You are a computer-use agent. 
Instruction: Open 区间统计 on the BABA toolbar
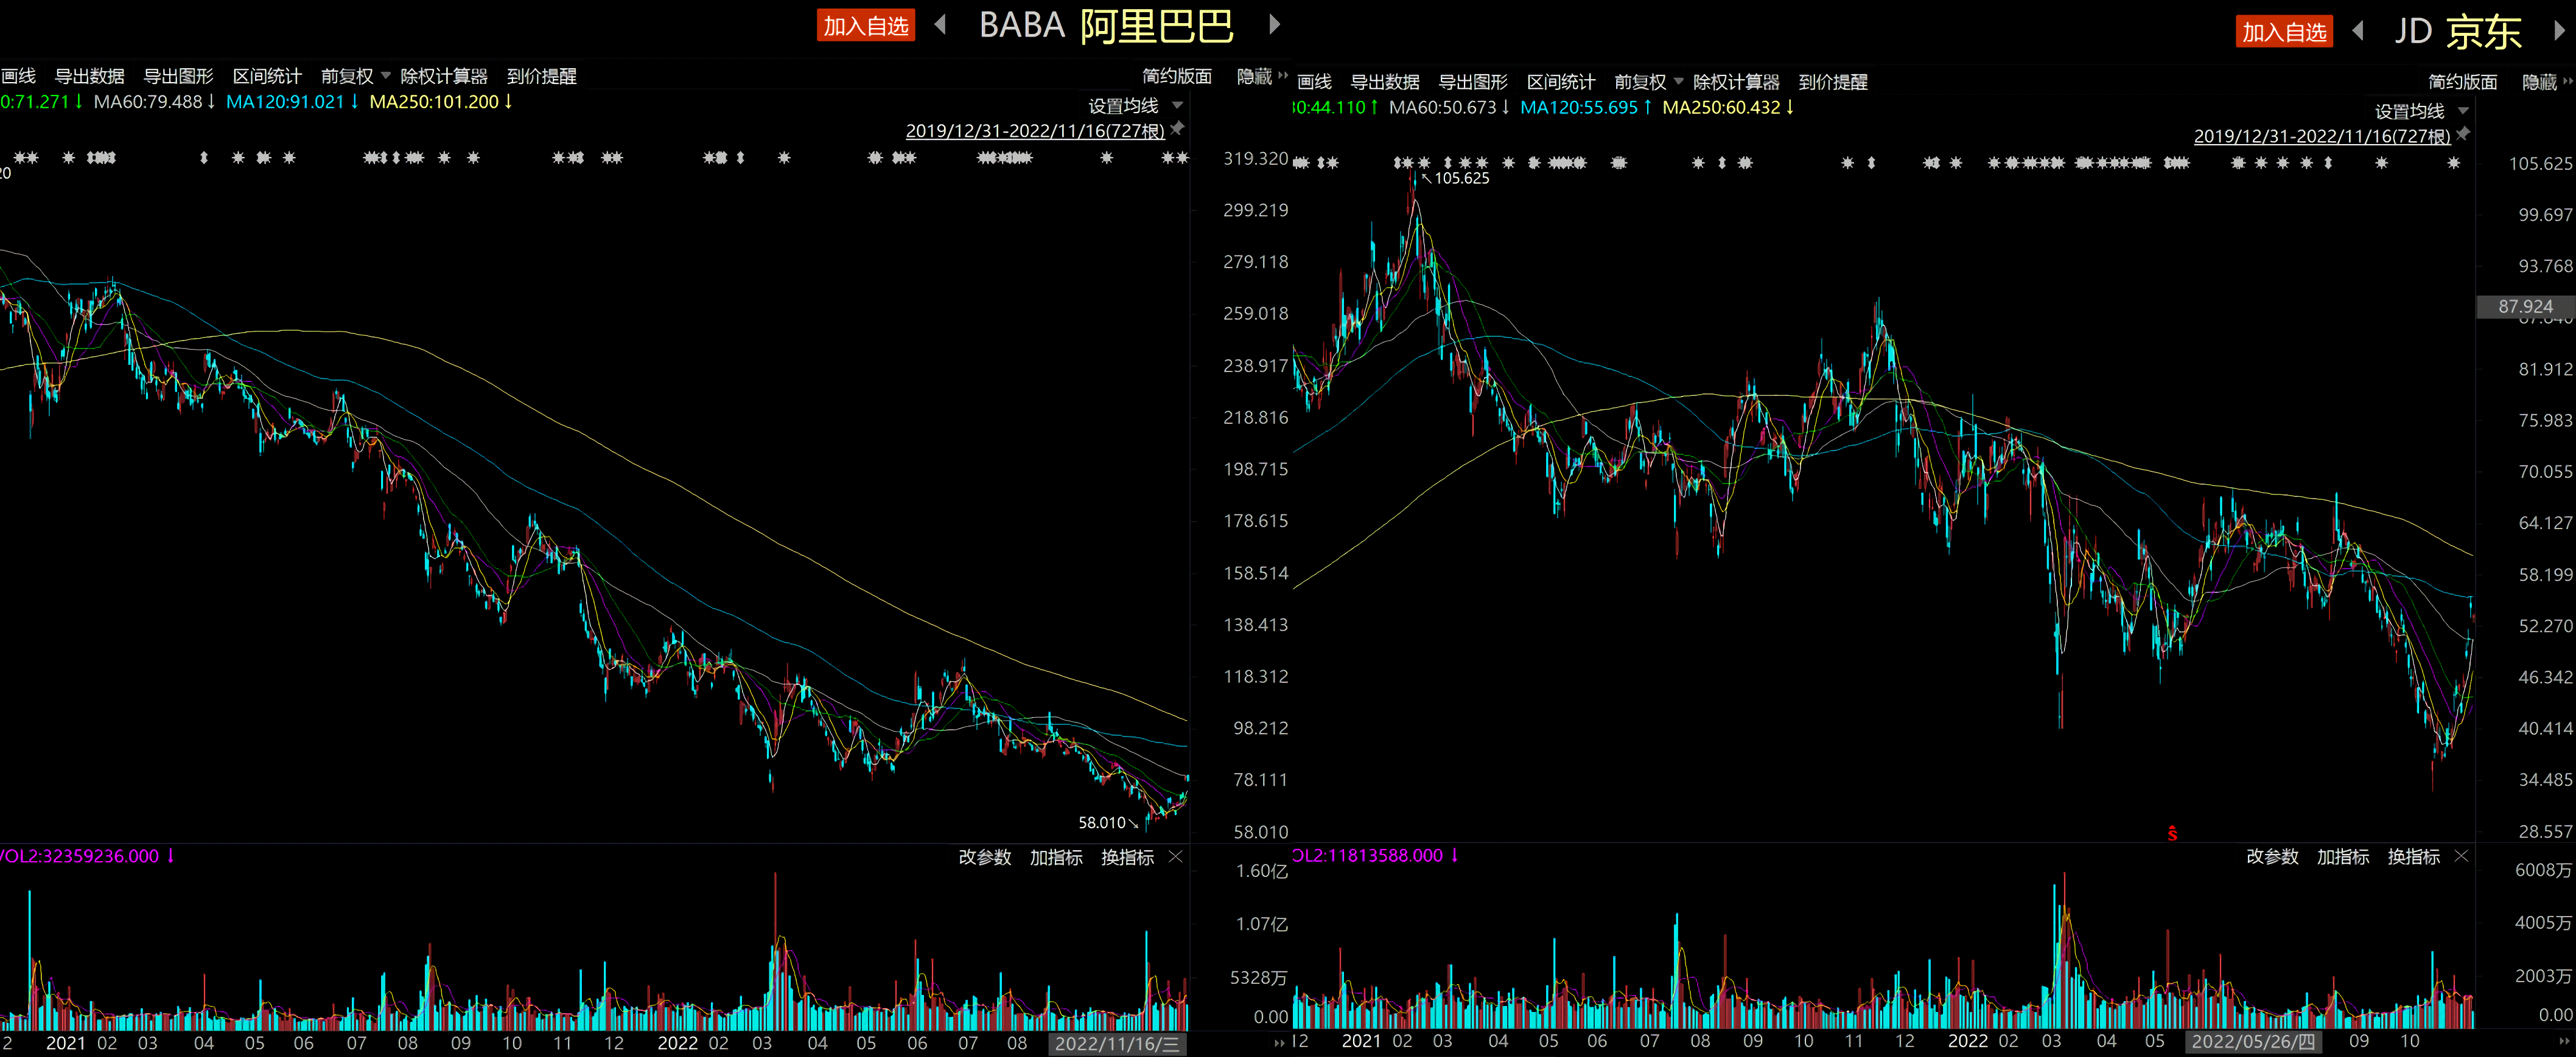267,76
